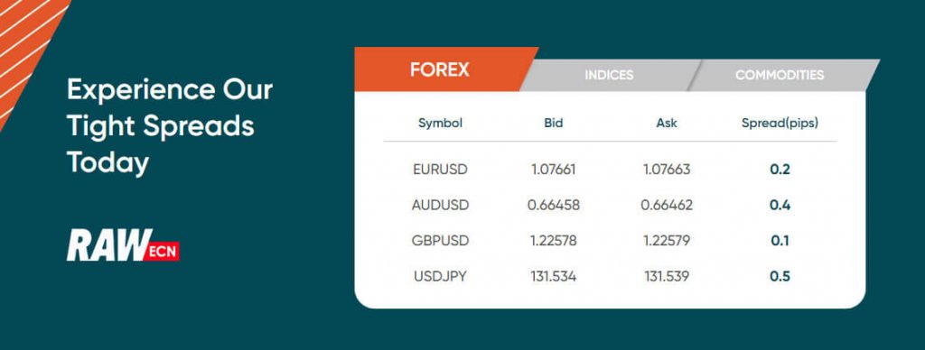The width and height of the screenshot is (925, 350).
Task: Open the COMMODITIES tab
Action: coord(780,76)
